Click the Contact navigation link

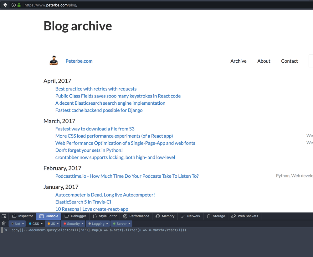tap(289, 61)
